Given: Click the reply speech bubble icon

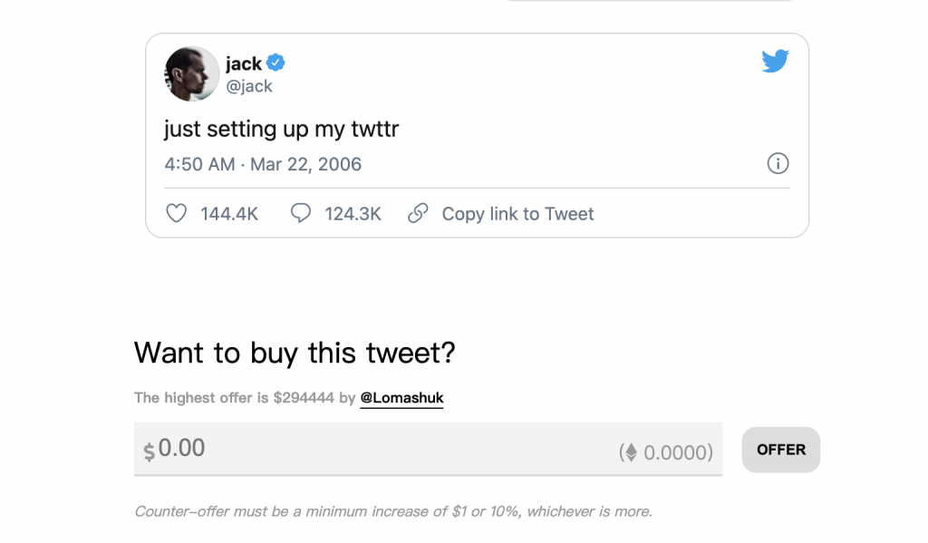Looking at the screenshot, I should click(x=301, y=213).
